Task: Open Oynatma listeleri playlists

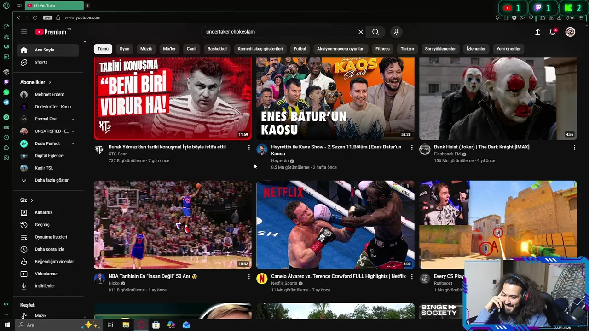Action: pos(50,237)
